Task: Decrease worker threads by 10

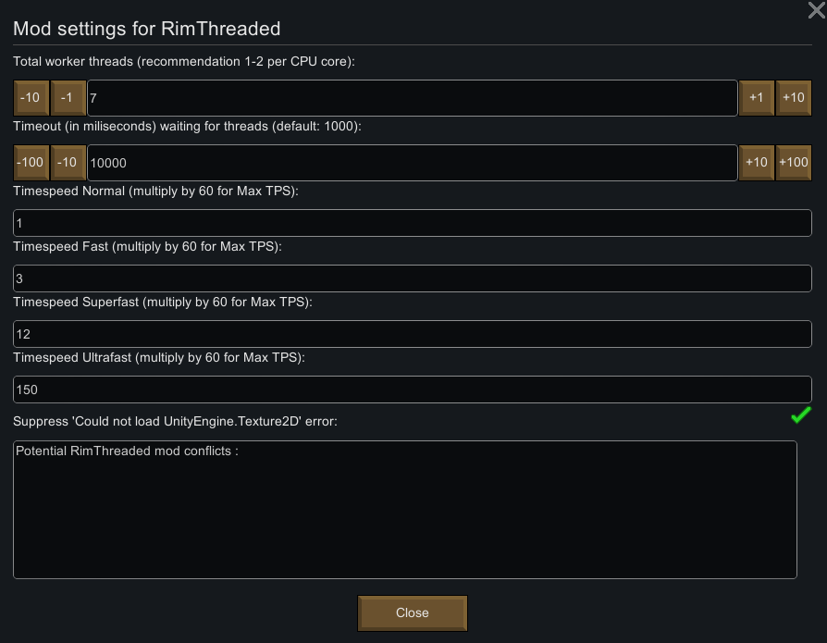Action: [x=31, y=98]
